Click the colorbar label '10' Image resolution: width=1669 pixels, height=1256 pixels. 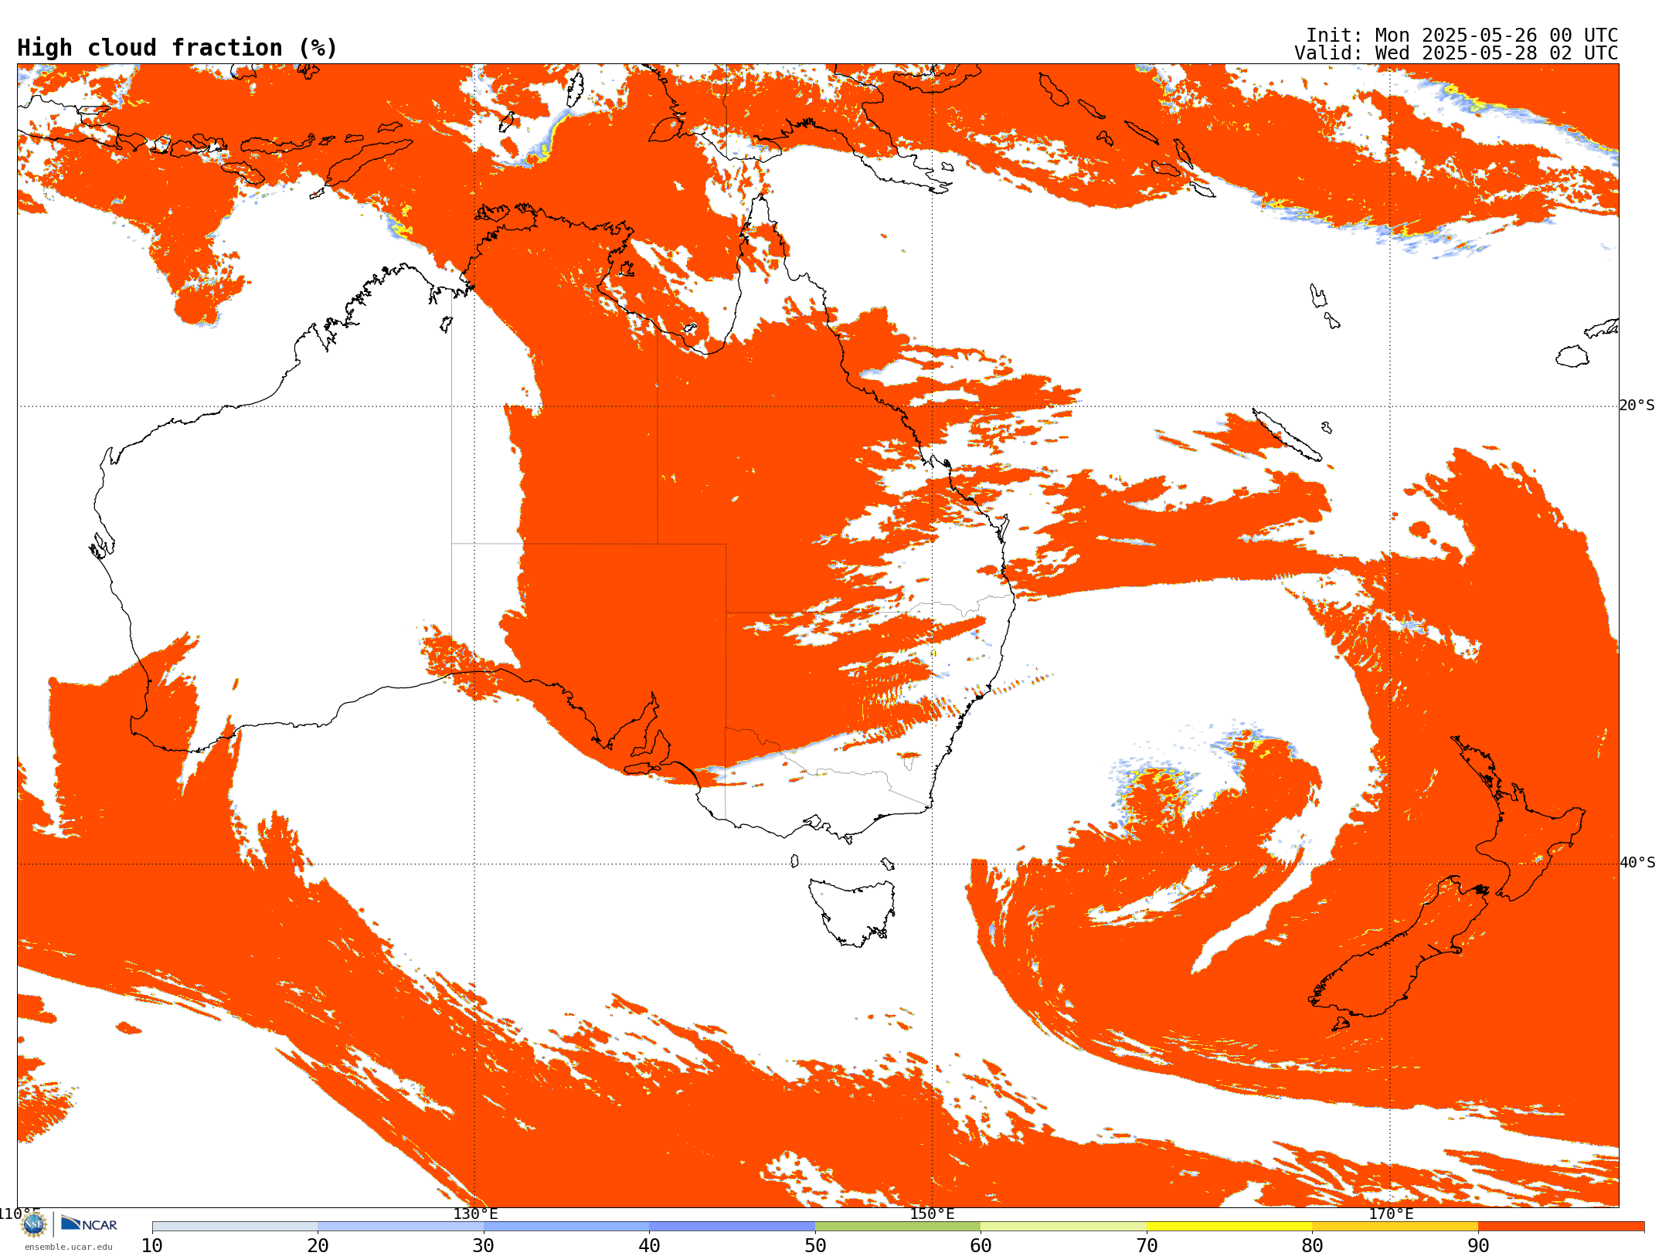(x=152, y=1246)
